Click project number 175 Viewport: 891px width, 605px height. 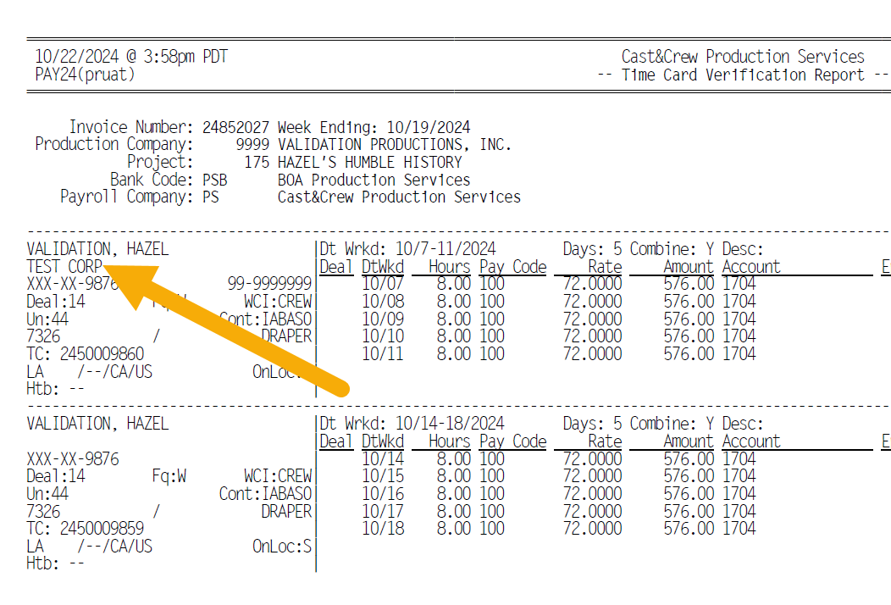click(257, 162)
